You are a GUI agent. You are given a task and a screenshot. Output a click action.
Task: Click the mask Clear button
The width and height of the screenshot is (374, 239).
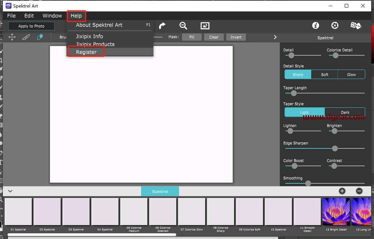[x=214, y=37]
